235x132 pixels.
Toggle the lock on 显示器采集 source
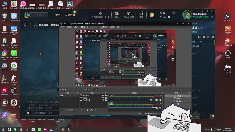click(106, 100)
